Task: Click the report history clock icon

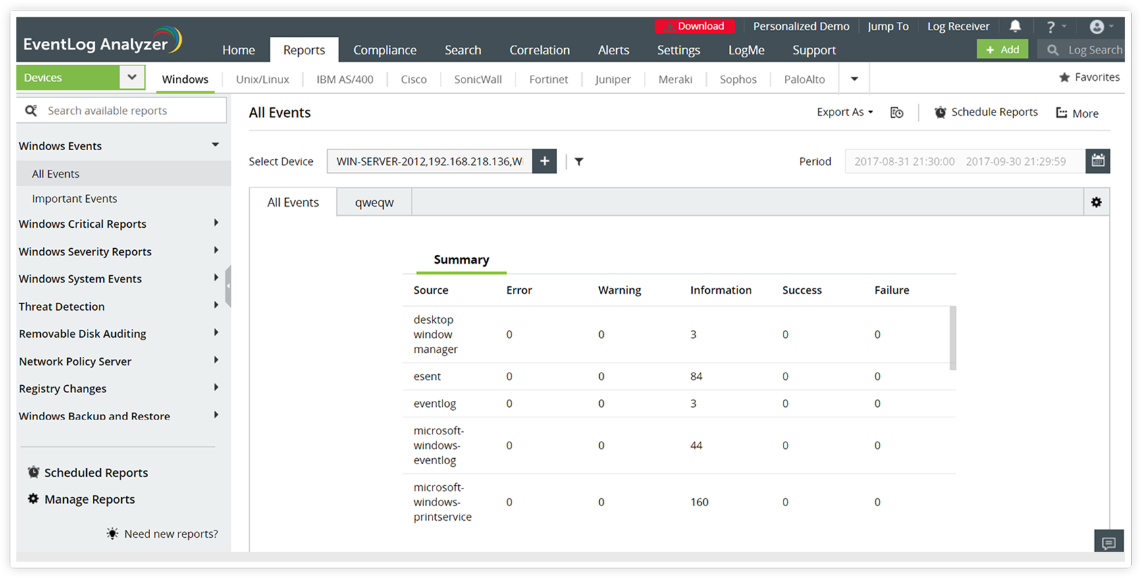Action: 897,113
